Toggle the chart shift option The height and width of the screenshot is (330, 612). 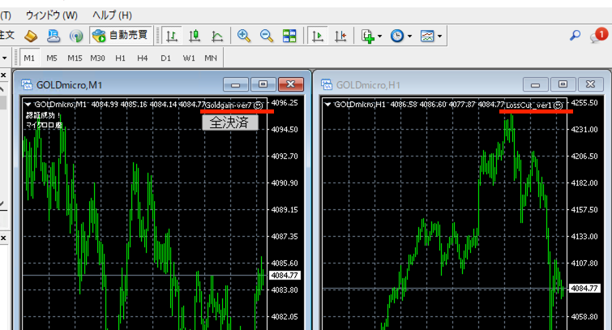pyautogui.click(x=340, y=36)
